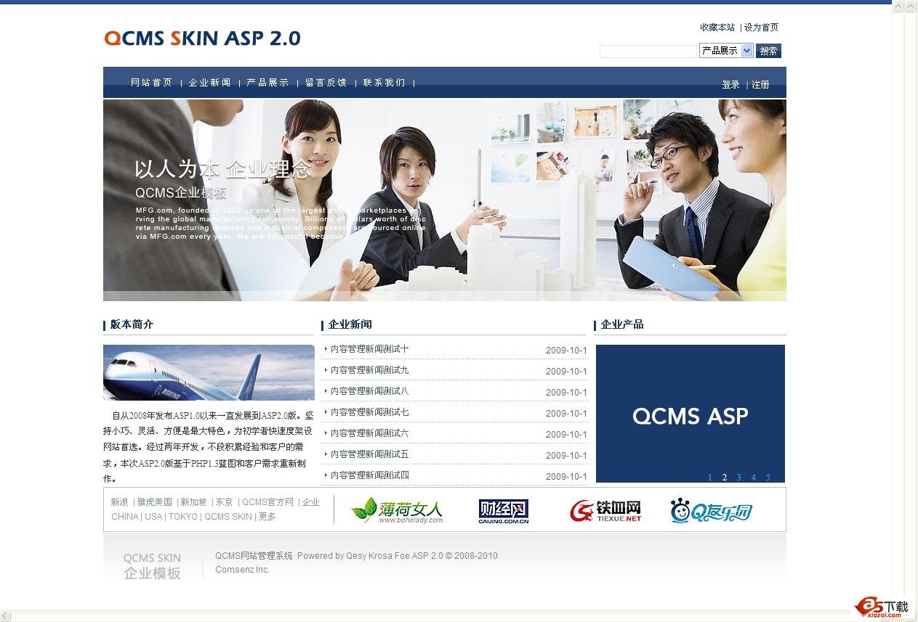The width and height of the screenshot is (918, 622).
Task: Click the Q友乐园 partner logo
Action: coord(711,511)
